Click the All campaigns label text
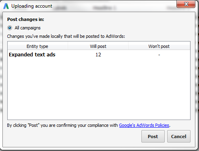 click(27, 28)
